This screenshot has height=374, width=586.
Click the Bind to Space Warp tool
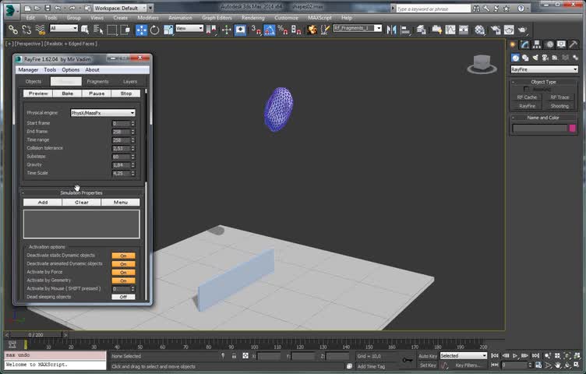[x=40, y=30]
